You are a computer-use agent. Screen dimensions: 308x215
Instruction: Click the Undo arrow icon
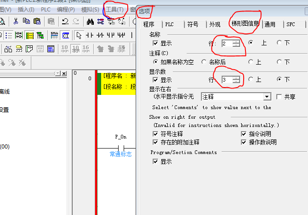[x=65, y=21]
